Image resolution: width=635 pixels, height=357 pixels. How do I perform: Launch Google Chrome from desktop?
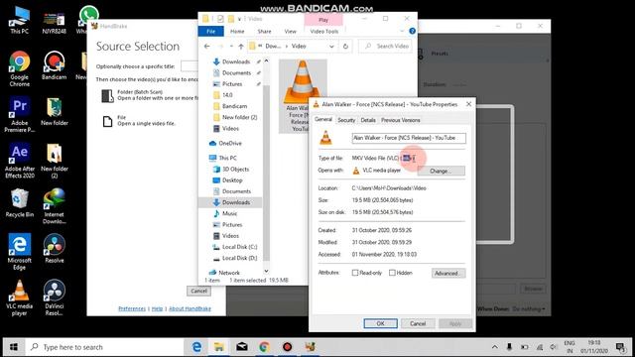(x=20, y=68)
